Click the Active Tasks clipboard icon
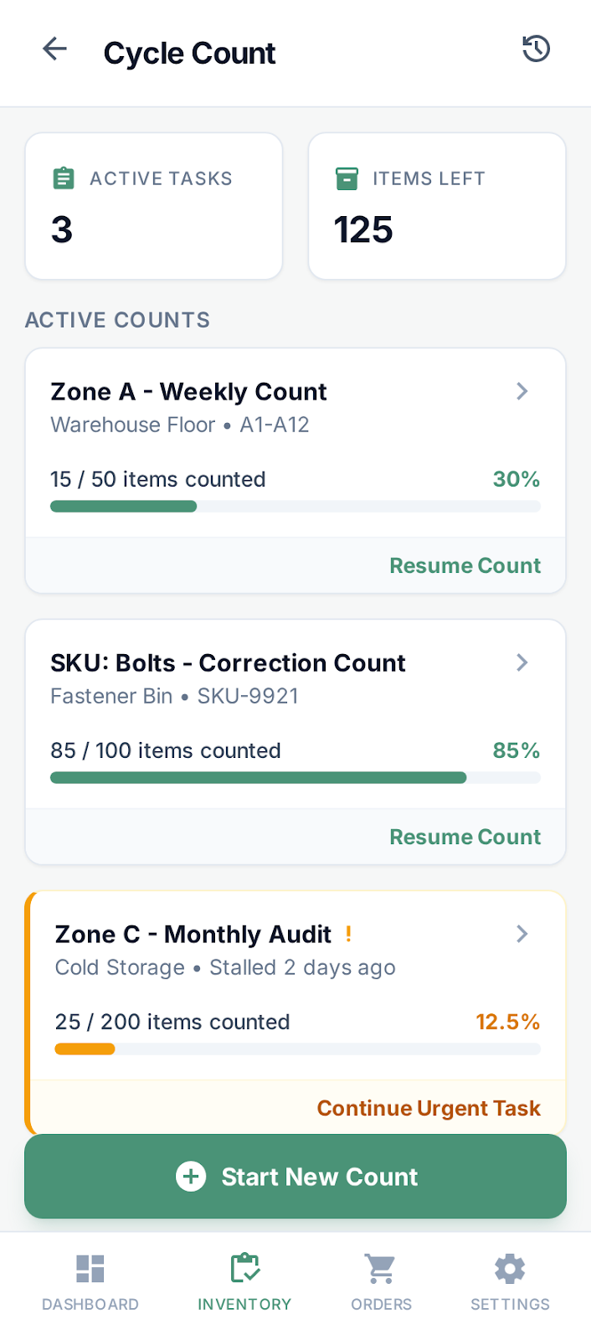This screenshot has width=591, height=1340. 64,178
